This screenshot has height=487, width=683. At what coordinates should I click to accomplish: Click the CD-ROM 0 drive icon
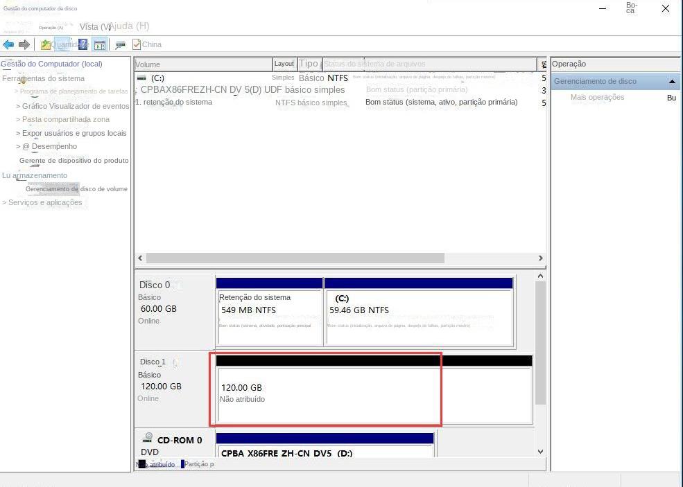pyautogui.click(x=148, y=437)
